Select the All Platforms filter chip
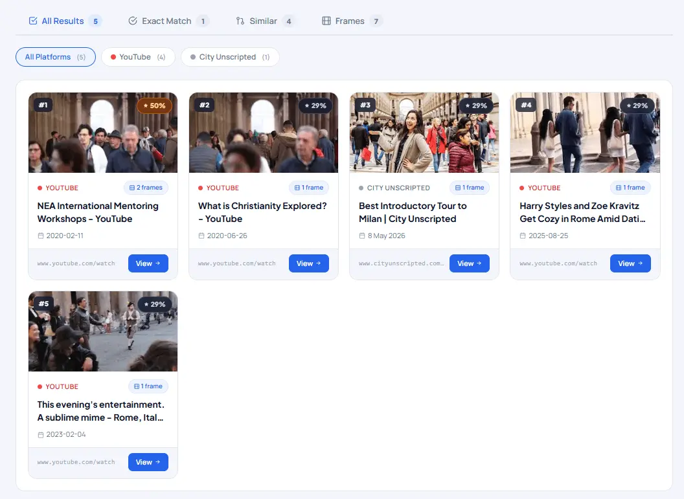684x499 pixels. point(56,57)
